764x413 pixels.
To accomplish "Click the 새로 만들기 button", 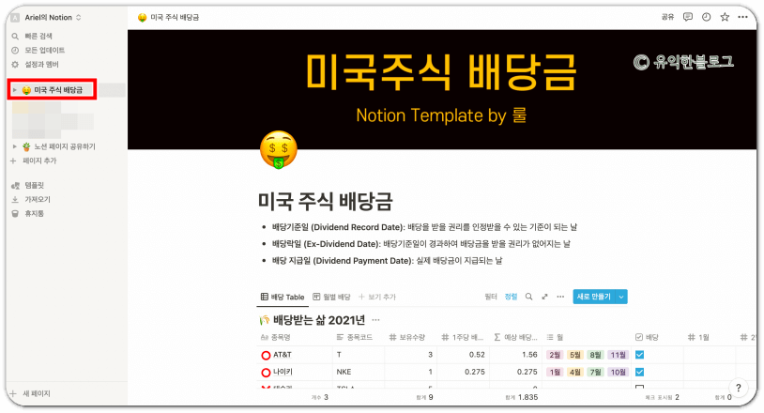I will tap(593, 297).
